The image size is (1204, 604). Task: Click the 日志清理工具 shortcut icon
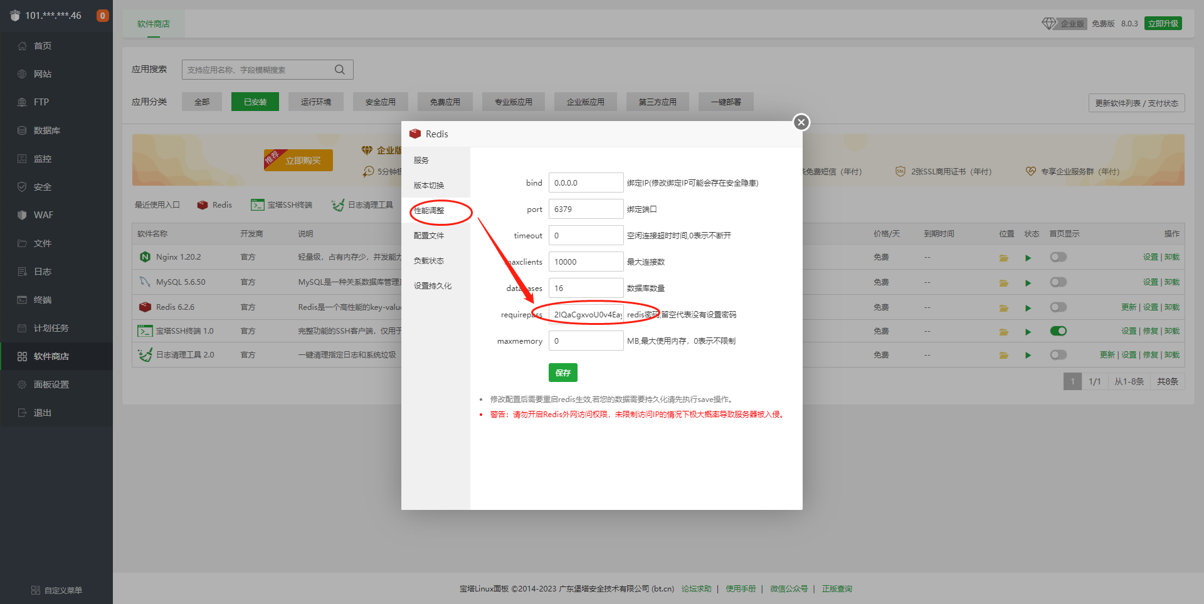[x=338, y=205]
